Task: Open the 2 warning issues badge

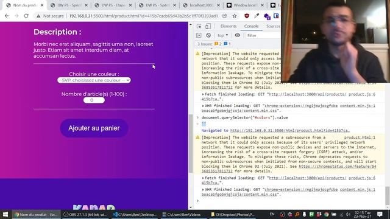Action: (218, 44)
